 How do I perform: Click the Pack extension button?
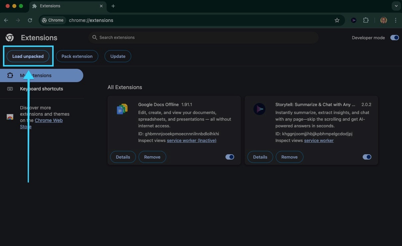click(77, 56)
